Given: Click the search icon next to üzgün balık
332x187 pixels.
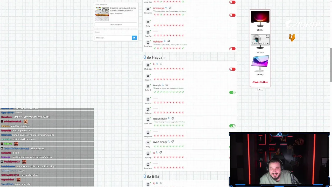Looking at the screenshot, I should pyautogui.click(x=169, y=118).
